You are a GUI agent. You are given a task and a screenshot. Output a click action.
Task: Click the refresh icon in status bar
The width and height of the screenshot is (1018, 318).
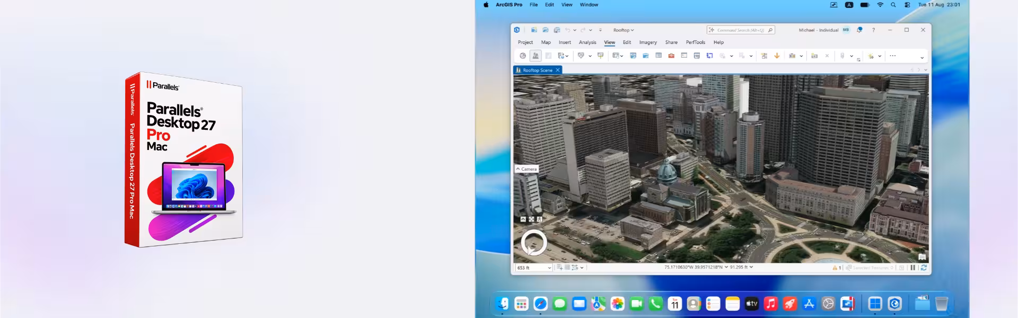pyautogui.click(x=924, y=268)
